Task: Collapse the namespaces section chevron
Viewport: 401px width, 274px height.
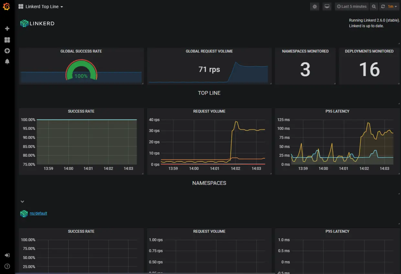Action: [22, 201]
